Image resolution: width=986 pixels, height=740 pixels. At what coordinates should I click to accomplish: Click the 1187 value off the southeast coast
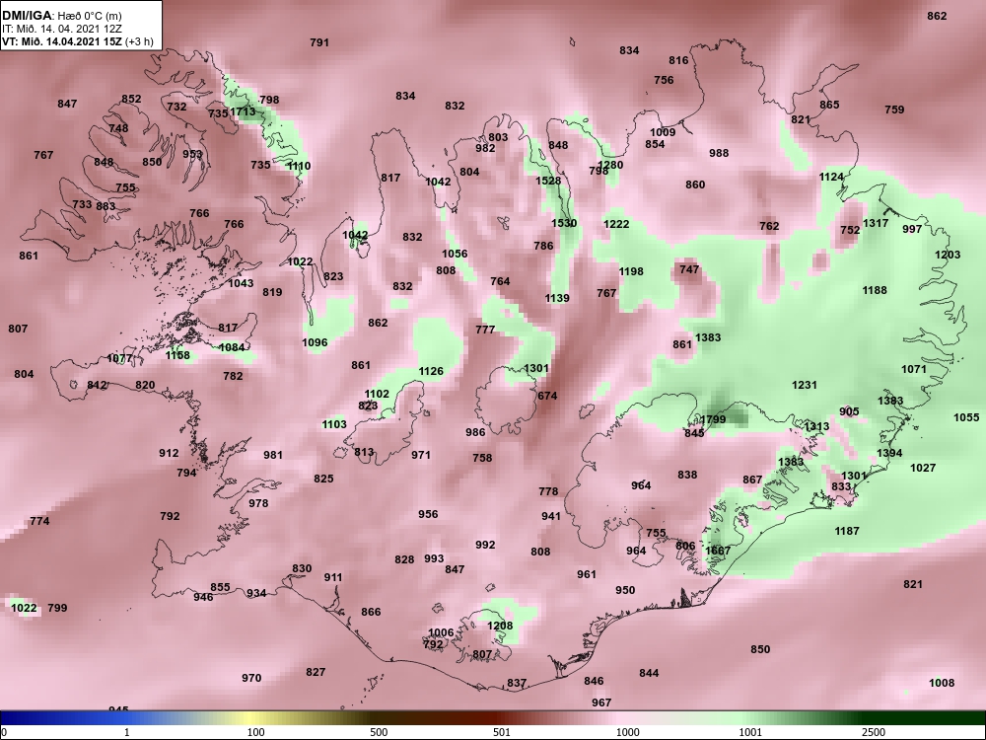click(847, 531)
